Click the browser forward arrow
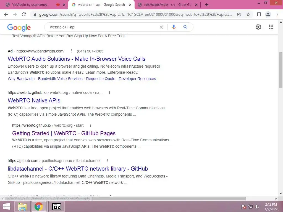The image size is (283, 212). pos(15,14)
